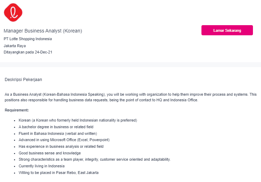Click the gray divider band below header

coord(130,65)
